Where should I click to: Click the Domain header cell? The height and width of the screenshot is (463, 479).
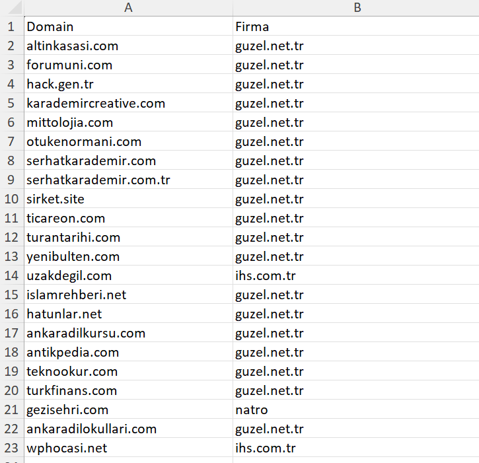pyautogui.click(x=128, y=26)
